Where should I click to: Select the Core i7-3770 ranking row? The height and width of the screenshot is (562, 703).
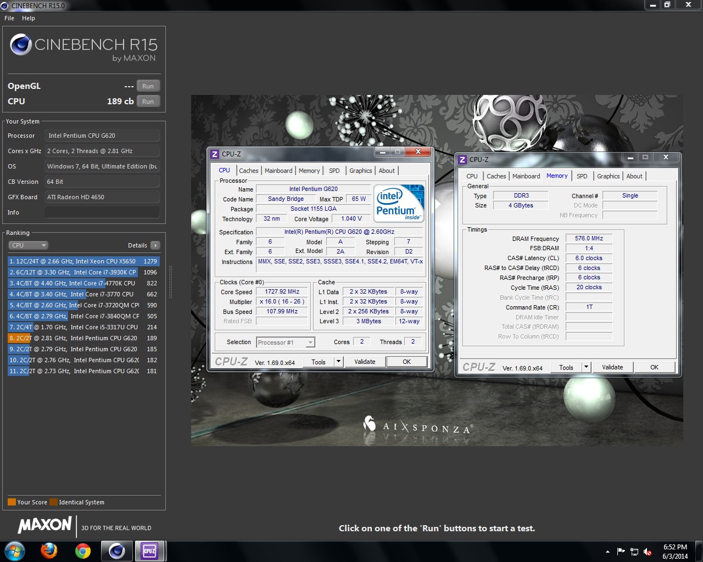click(x=83, y=294)
